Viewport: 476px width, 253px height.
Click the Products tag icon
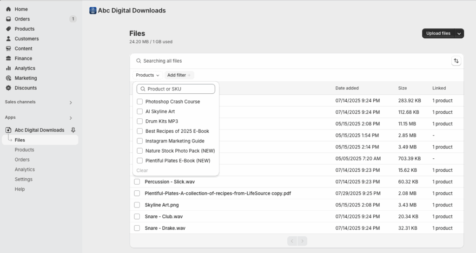[x=8, y=29]
